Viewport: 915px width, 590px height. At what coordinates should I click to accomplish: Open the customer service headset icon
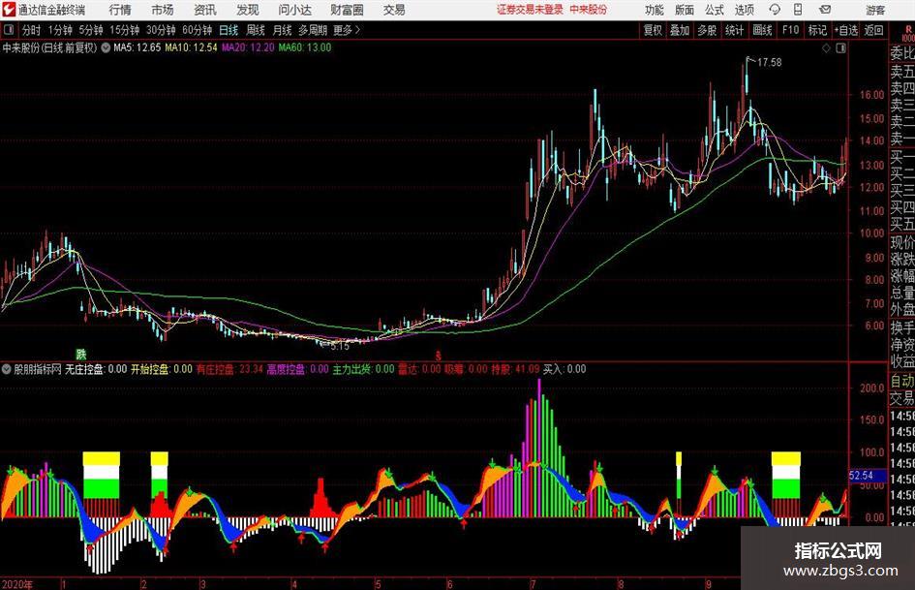point(775,10)
